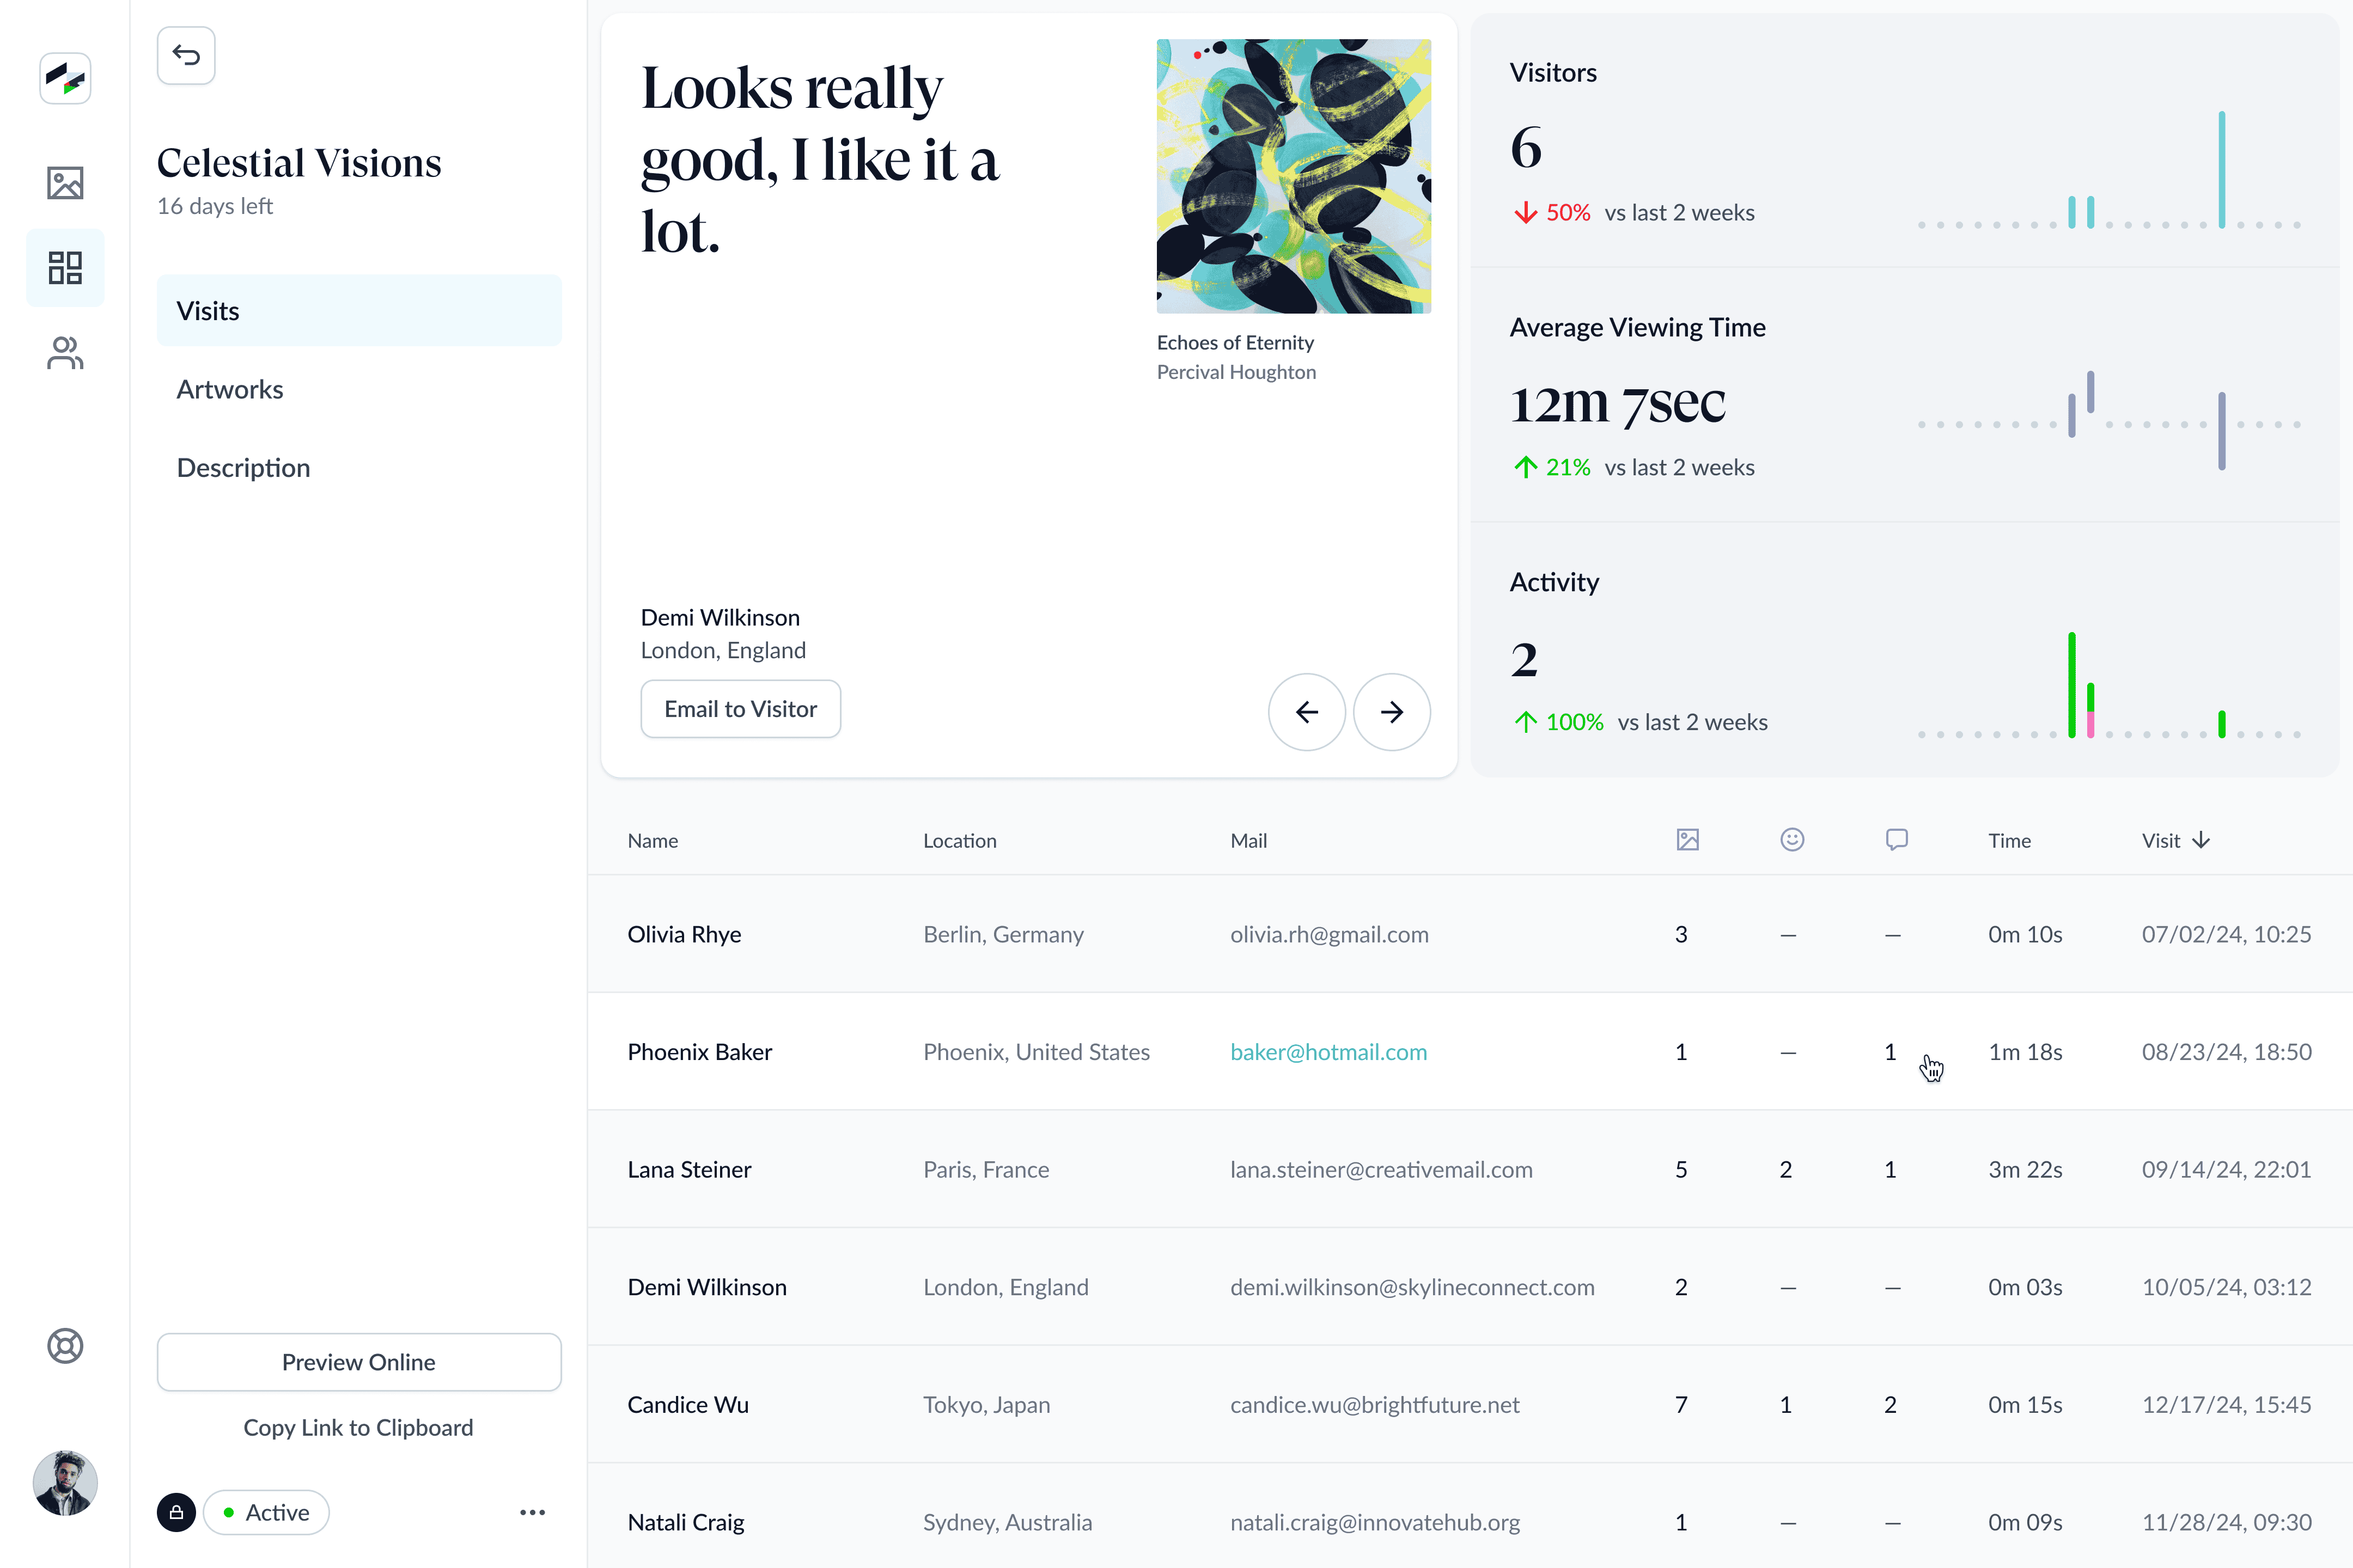Click the Email to Visitor button
The image size is (2353, 1568).
[740, 708]
